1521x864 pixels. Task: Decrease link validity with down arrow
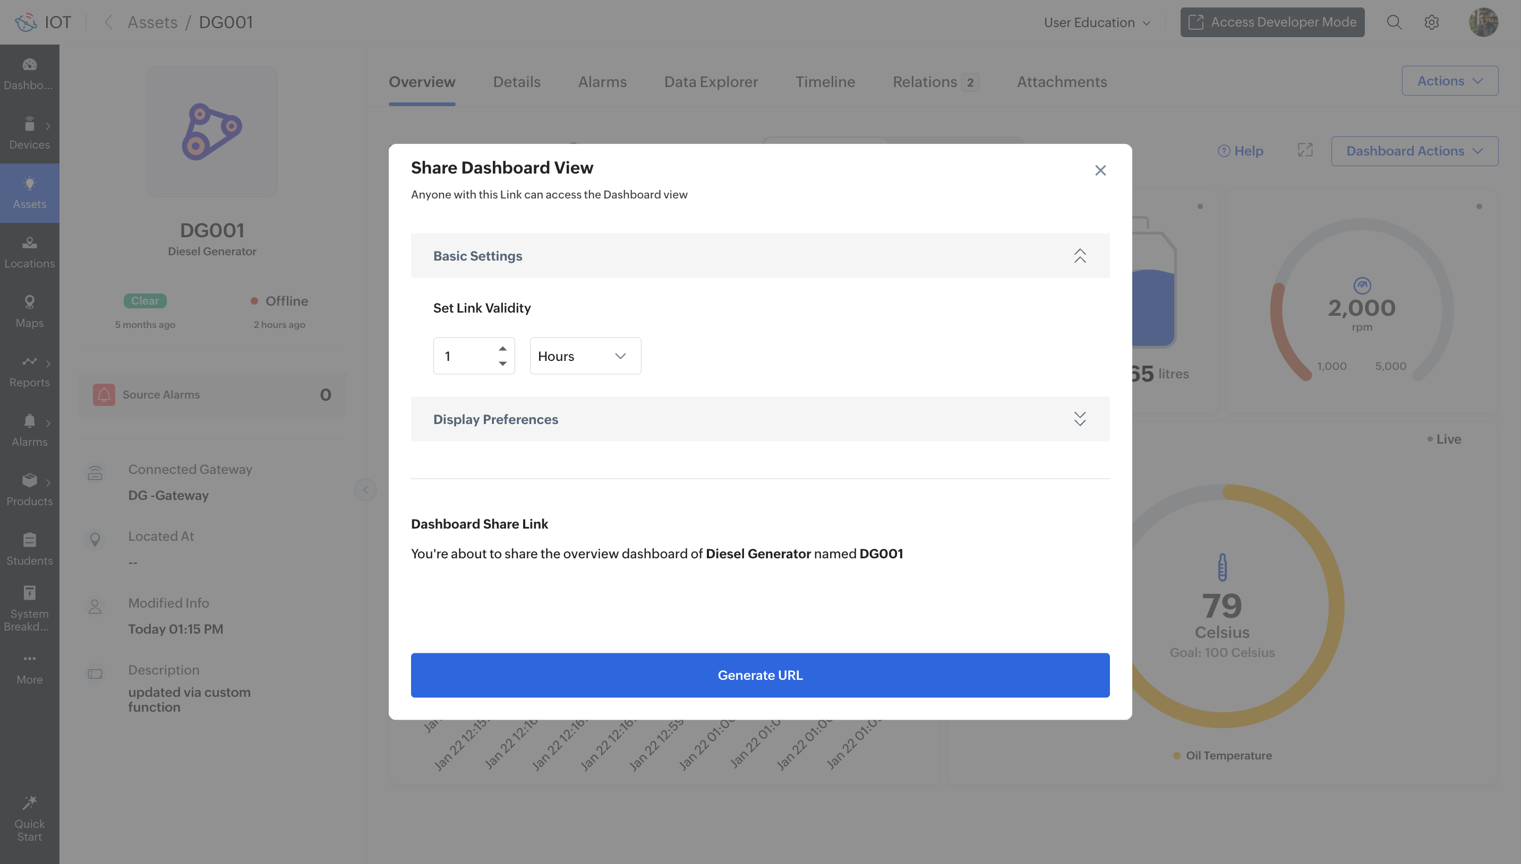pyautogui.click(x=503, y=363)
